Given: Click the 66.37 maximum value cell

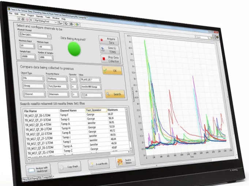Looking at the screenshot, I should pyautogui.click(x=110, y=114).
